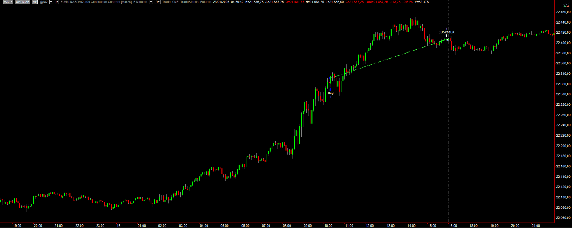The width and height of the screenshot is (572, 228).
Task: Click the R range selector icon
Action: click(x=157, y=2)
